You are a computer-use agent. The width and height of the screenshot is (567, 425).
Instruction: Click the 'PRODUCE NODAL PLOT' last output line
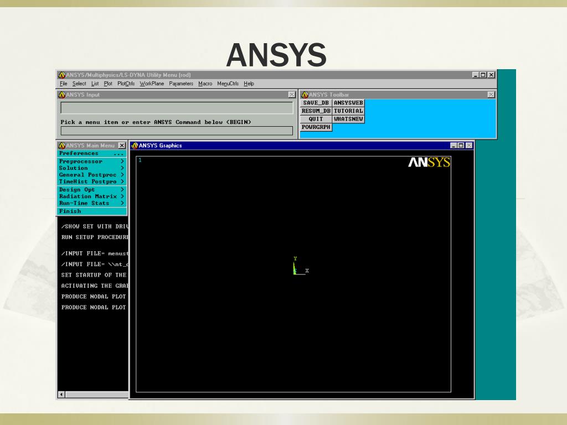point(94,307)
